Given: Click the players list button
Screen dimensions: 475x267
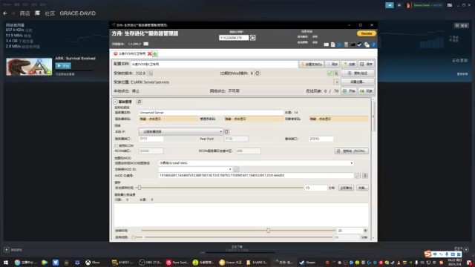Looking at the screenshot, I should 366,90.
